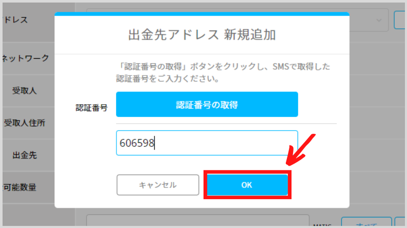Screen dimensions: 407x228
Task: Click the MATIC currency label
Action: pos(322,225)
